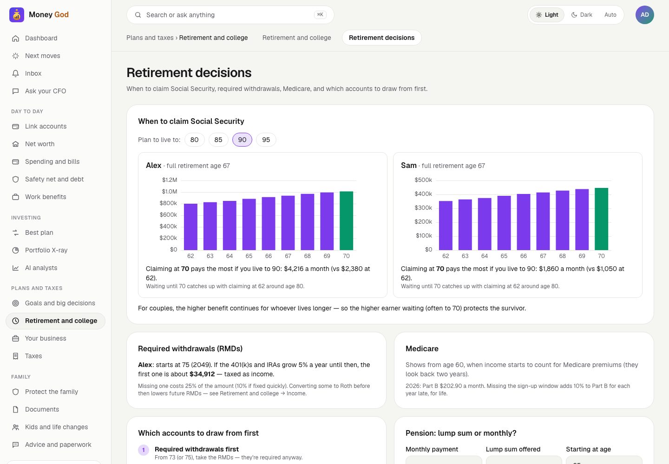Click the Portfolio X-ray pie icon
This screenshot has width=669, height=464.
[15, 250]
